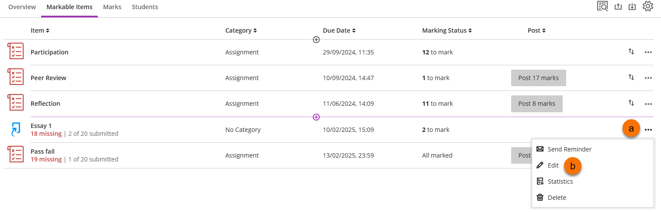Click the Post 8 marks button
The image size is (661, 212).
536,104
